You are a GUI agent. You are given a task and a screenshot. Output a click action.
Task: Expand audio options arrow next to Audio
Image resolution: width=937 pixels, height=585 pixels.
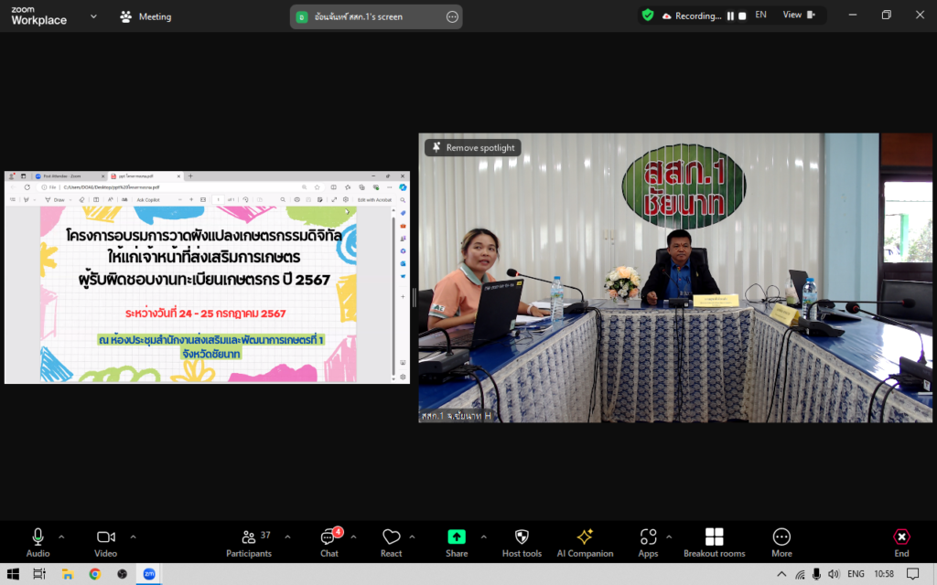point(61,537)
